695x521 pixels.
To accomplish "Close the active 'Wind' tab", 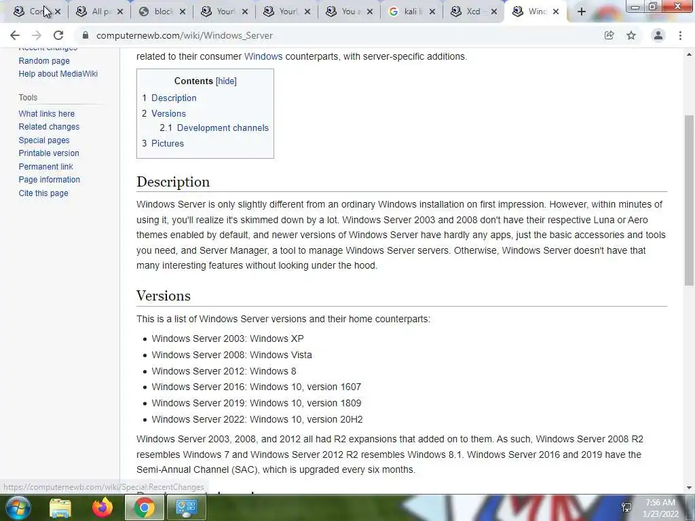I will click(556, 12).
